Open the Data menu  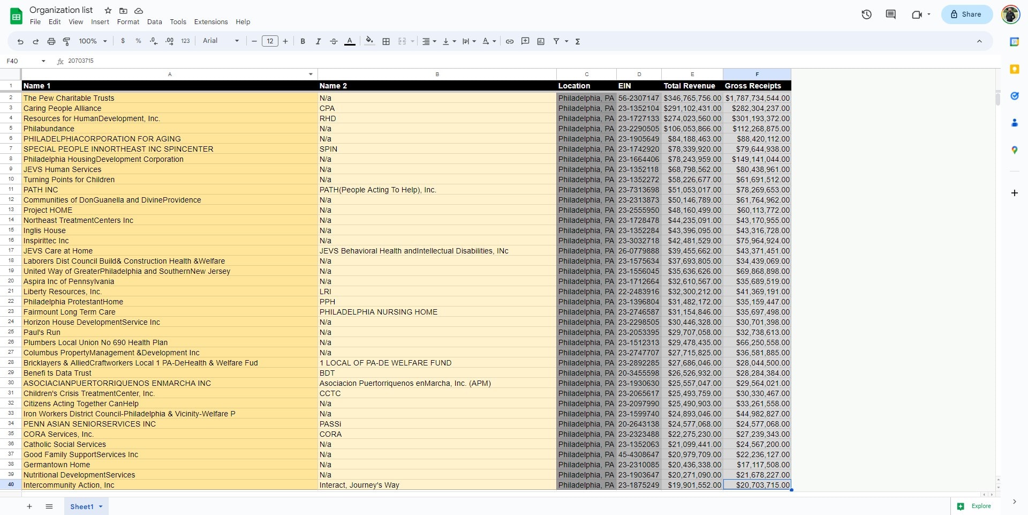click(155, 22)
